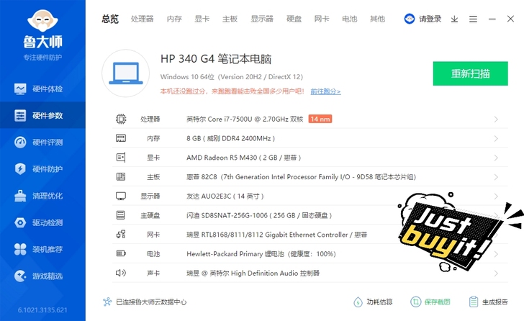Screen dimensions: 524x321
Task: Open 驱动检测 driver check
Action: [42, 222]
